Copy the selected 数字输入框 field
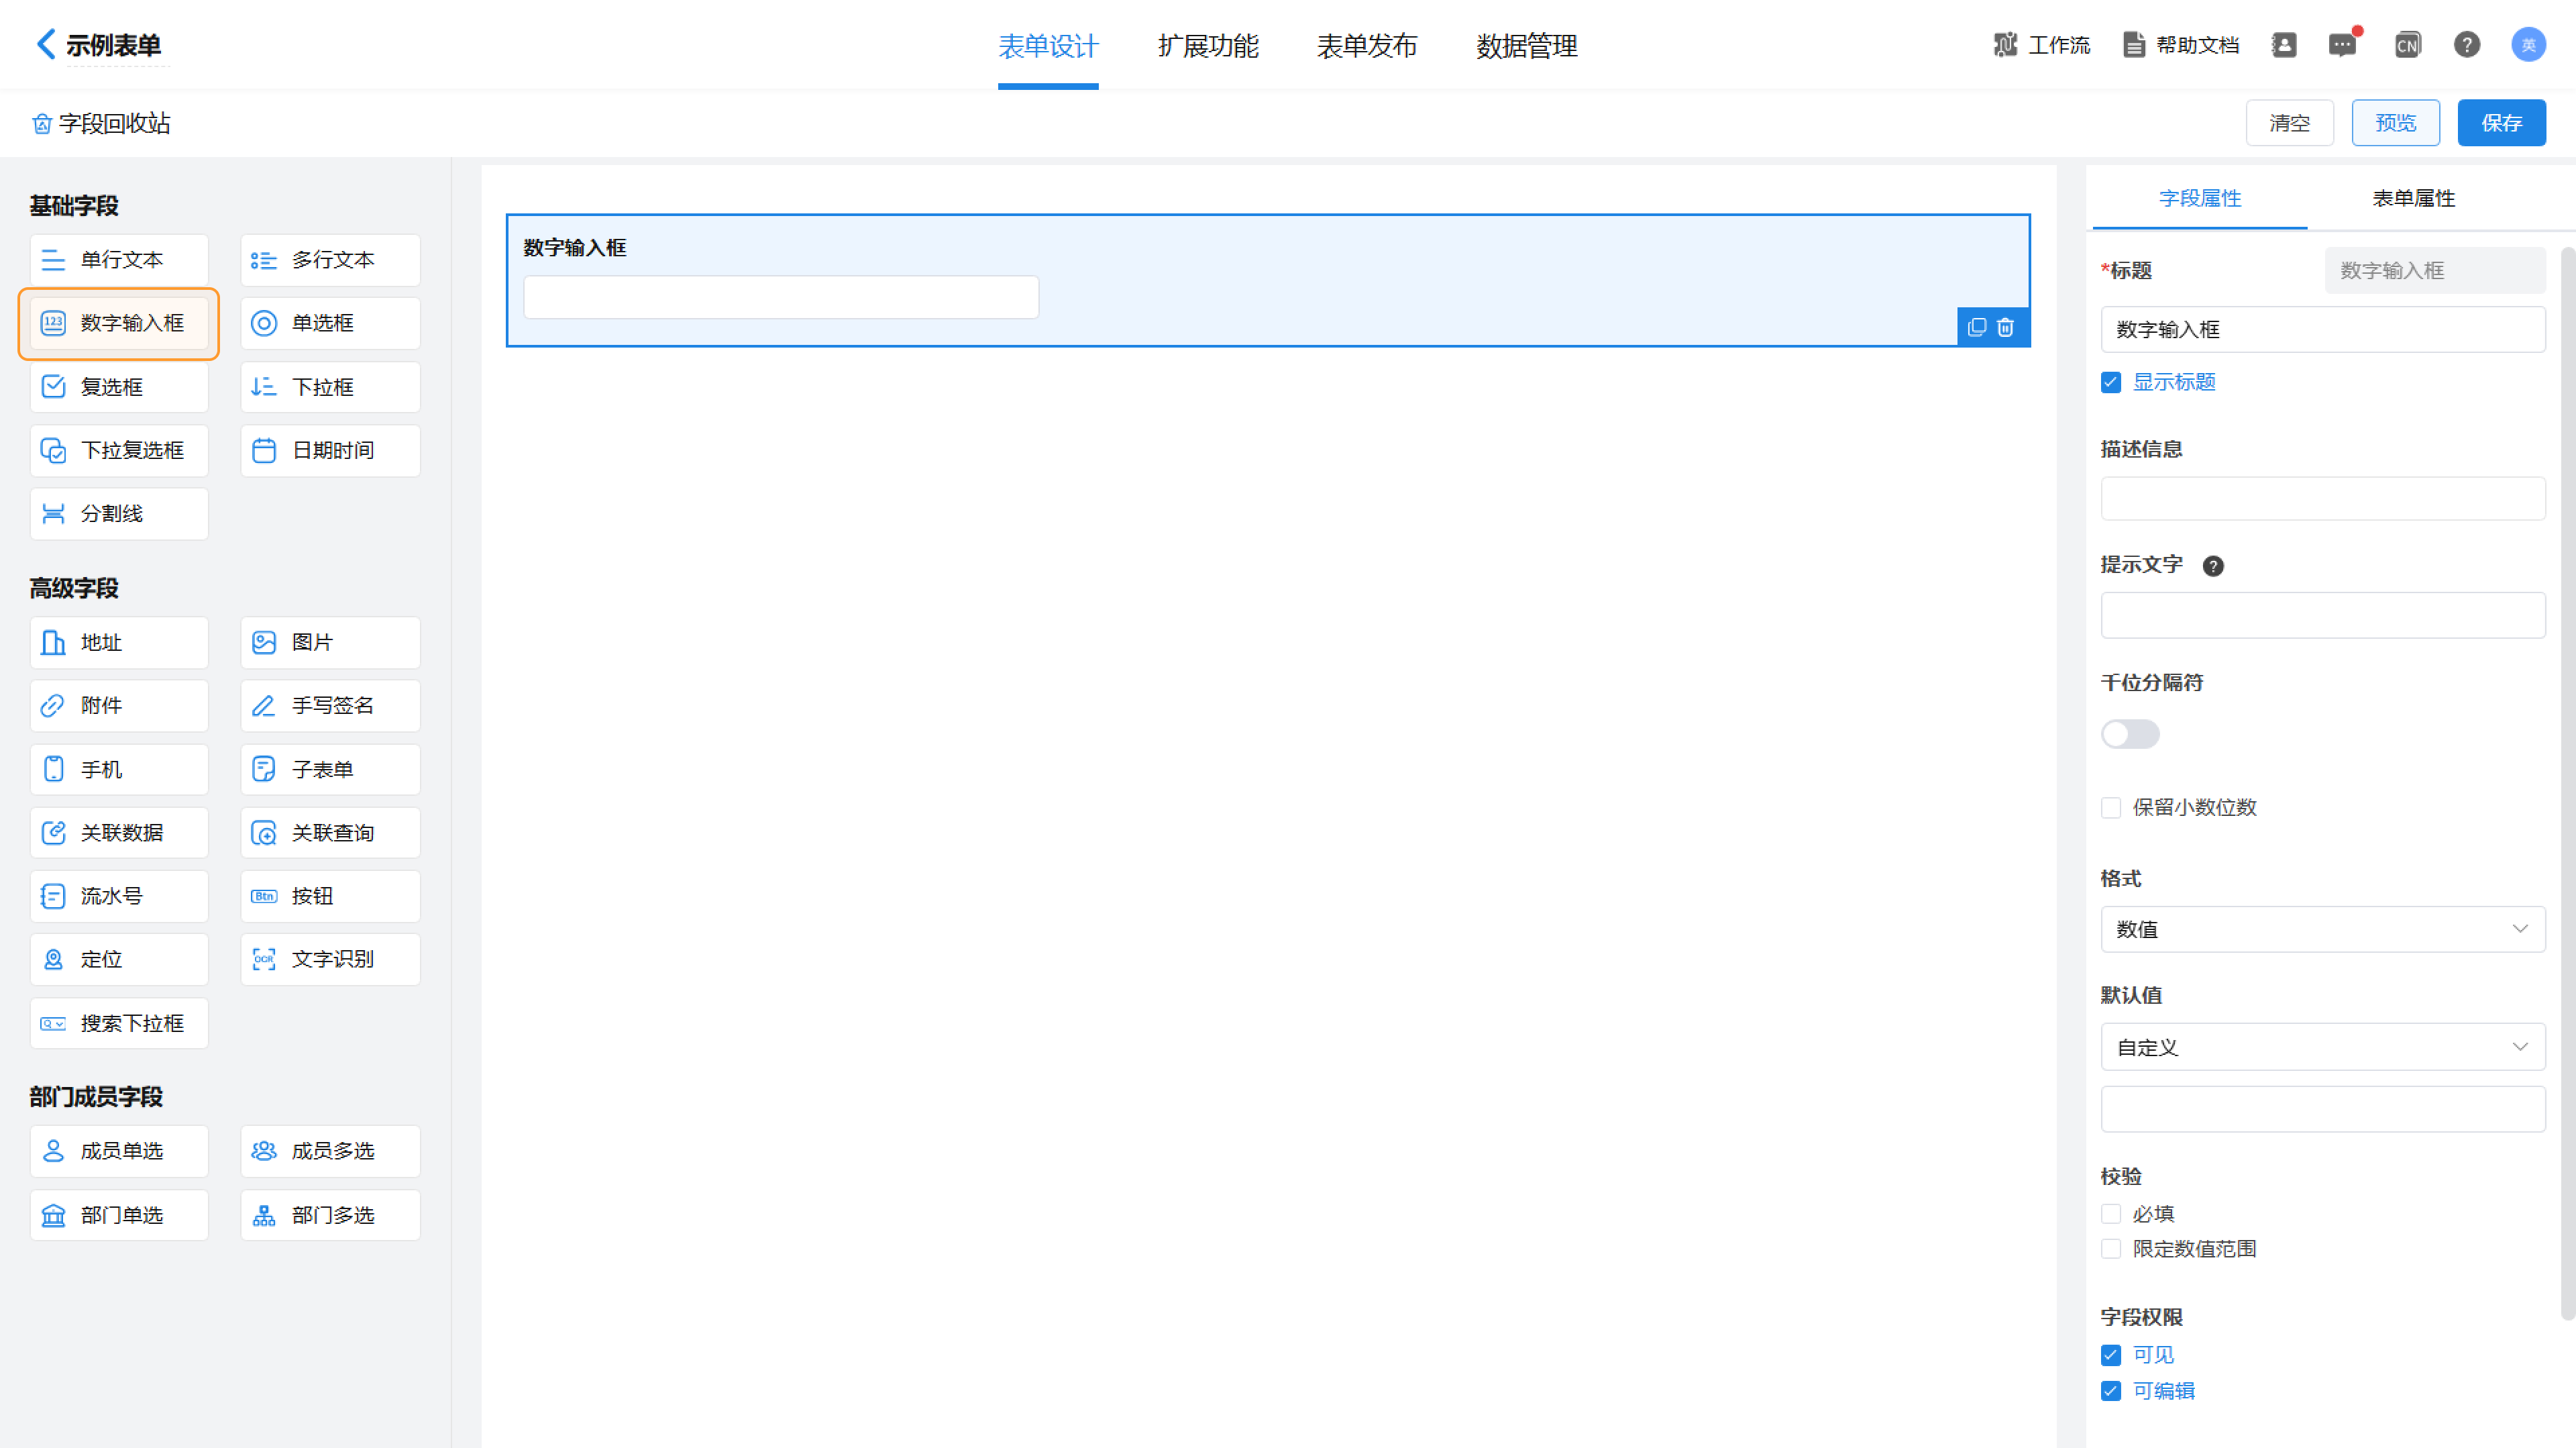This screenshot has height=1448, width=2576. (1976, 327)
